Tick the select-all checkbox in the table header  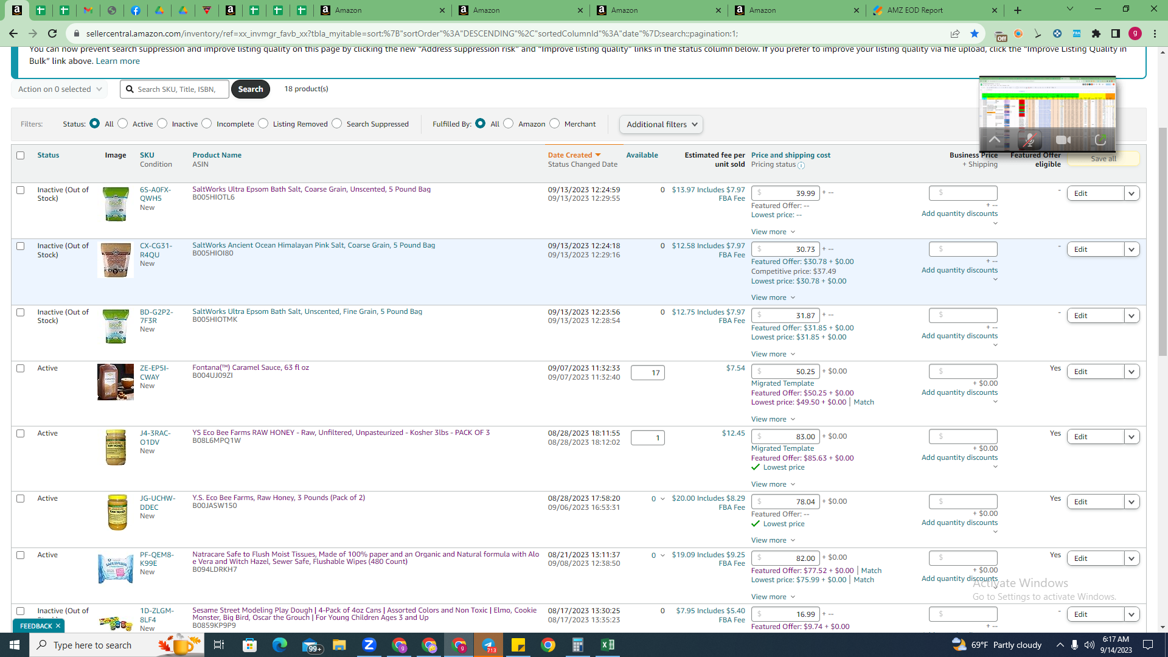click(x=21, y=156)
